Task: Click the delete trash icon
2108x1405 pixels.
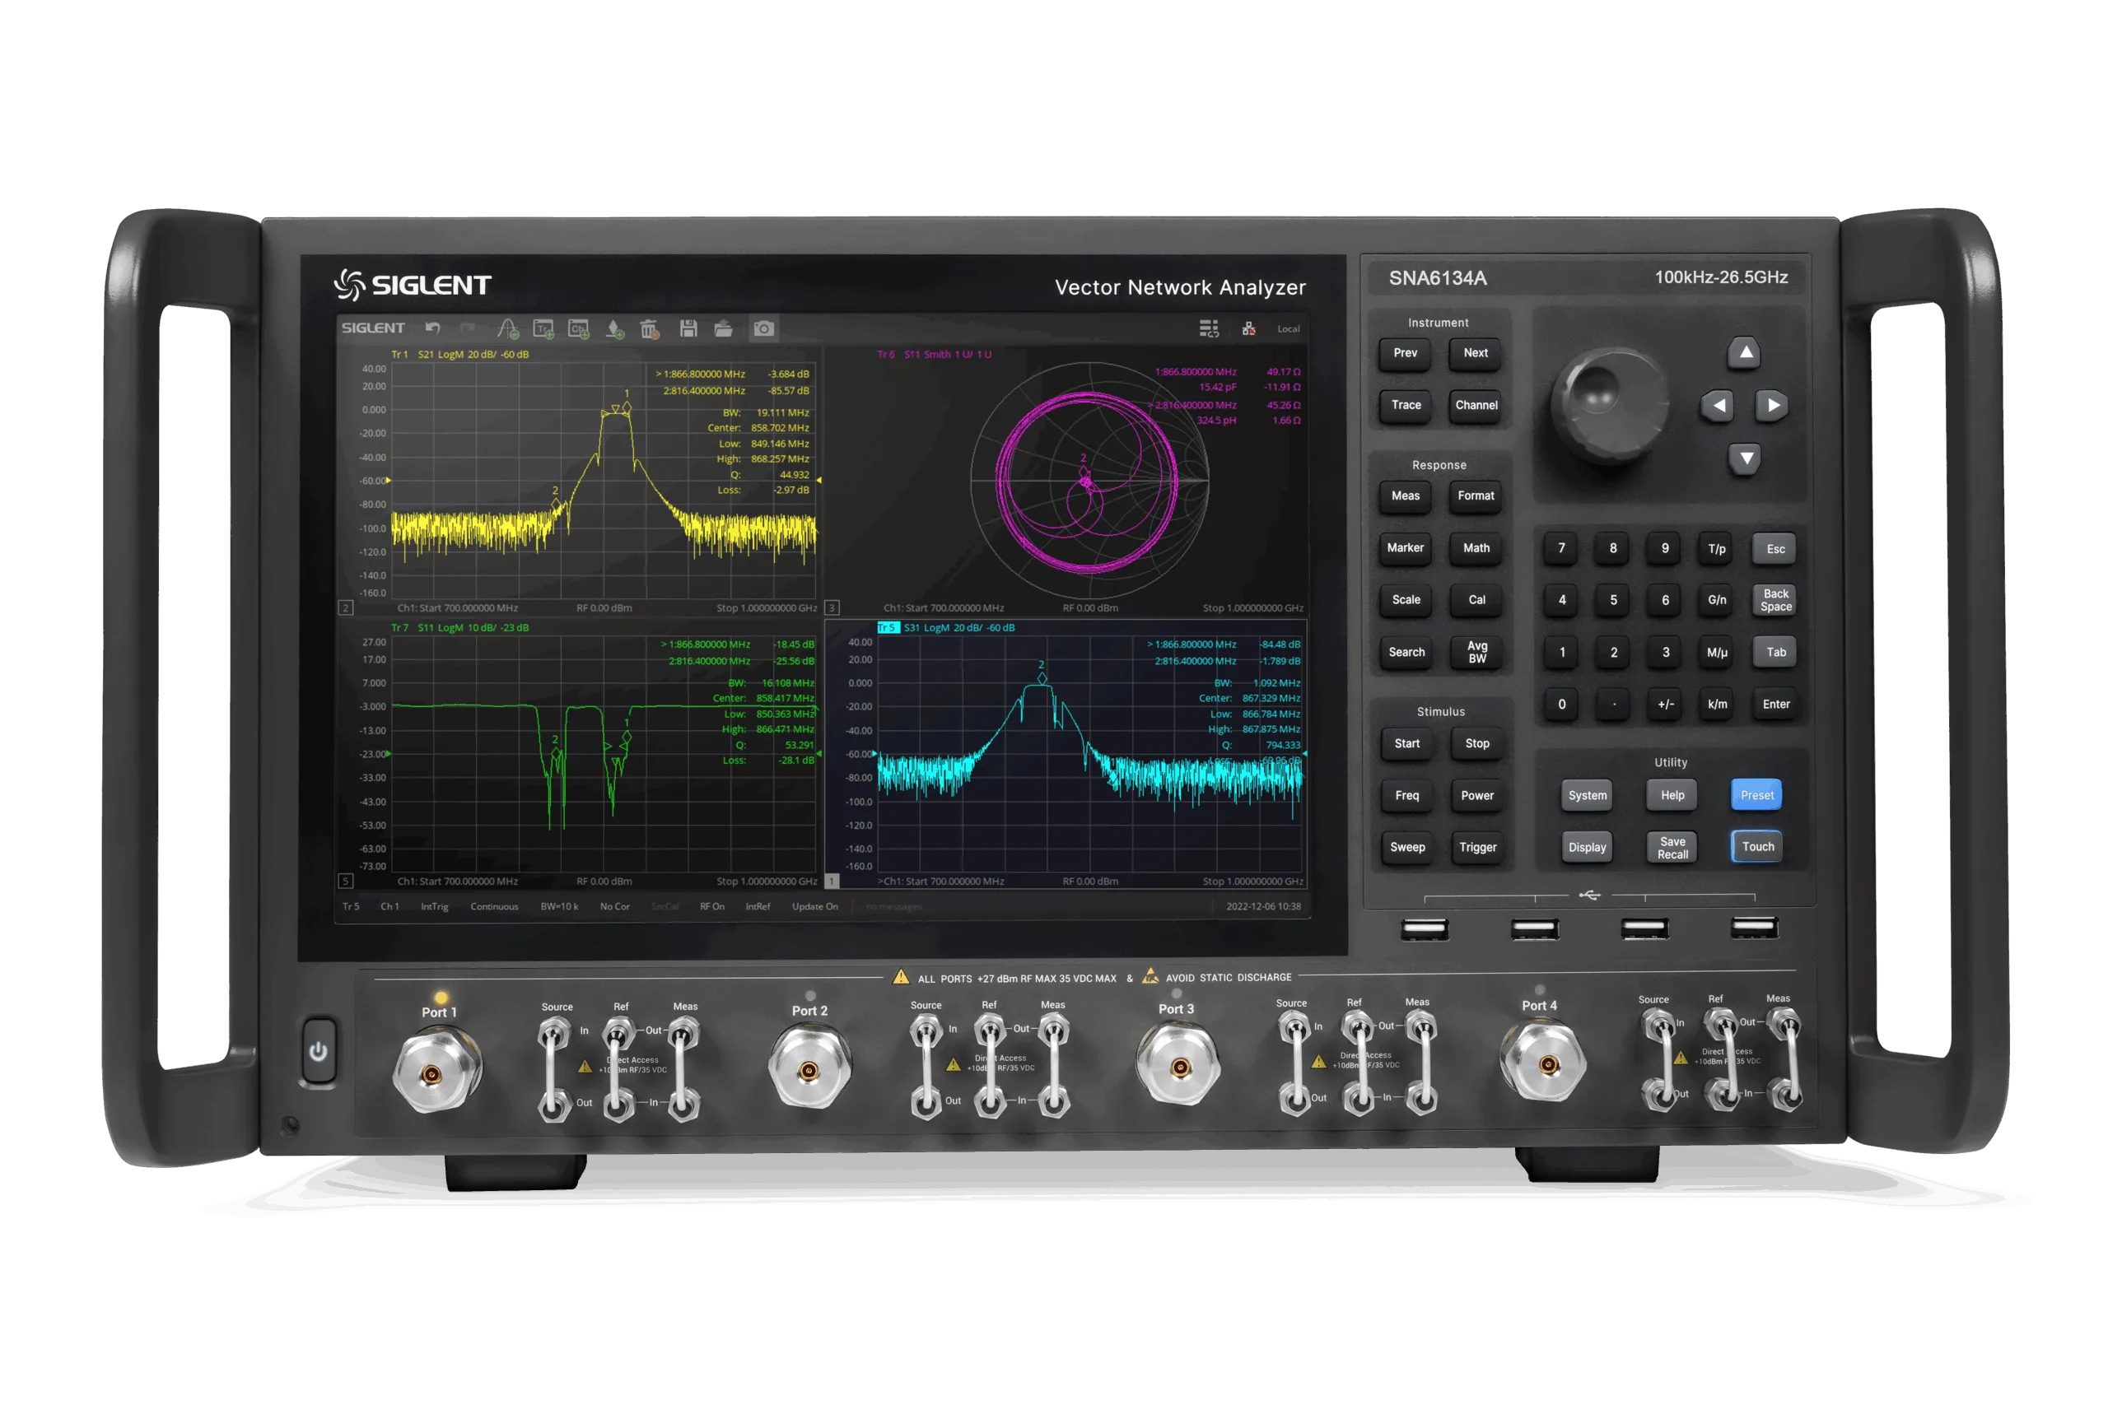Action: click(x=650, y=329)
